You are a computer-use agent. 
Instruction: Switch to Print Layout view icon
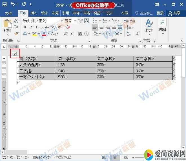coord(115,157)
